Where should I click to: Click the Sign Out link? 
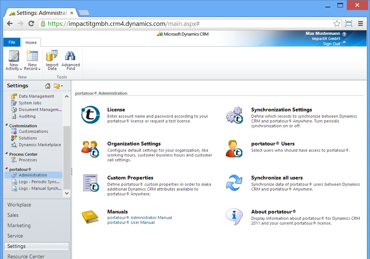[331, 44]
